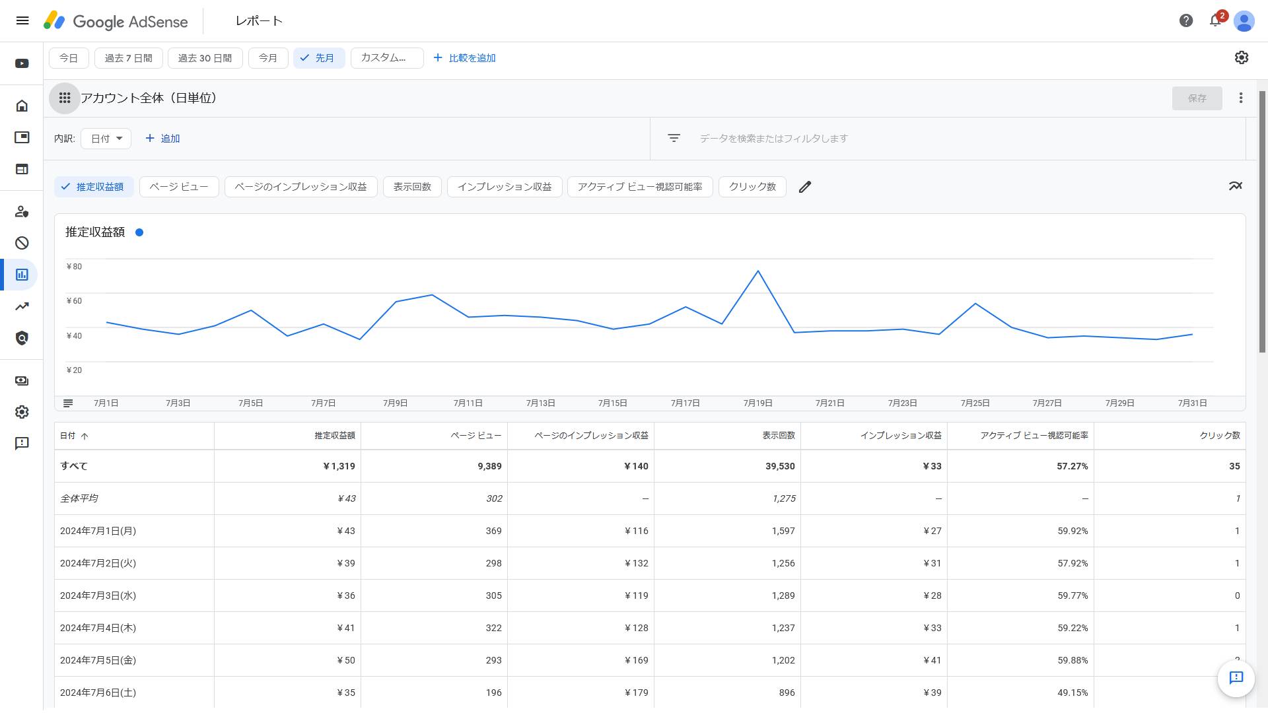Click the chart legend list icon

pos(68,403)
